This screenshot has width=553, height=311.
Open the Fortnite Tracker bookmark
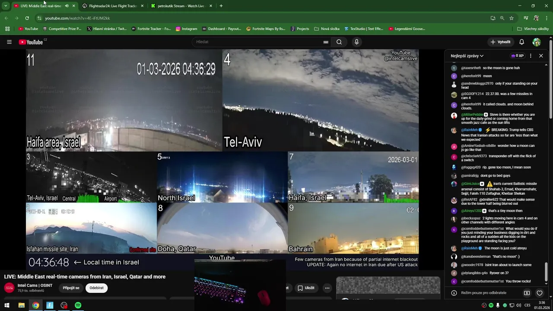(x=151, y=29)
